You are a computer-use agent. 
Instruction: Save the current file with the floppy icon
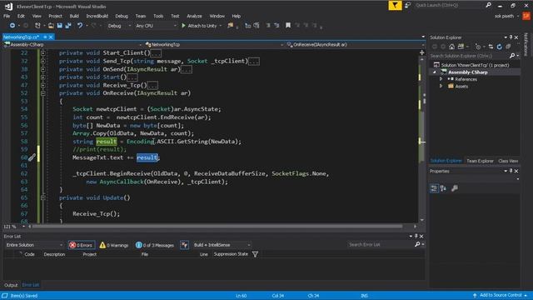(x=60, y=26)
